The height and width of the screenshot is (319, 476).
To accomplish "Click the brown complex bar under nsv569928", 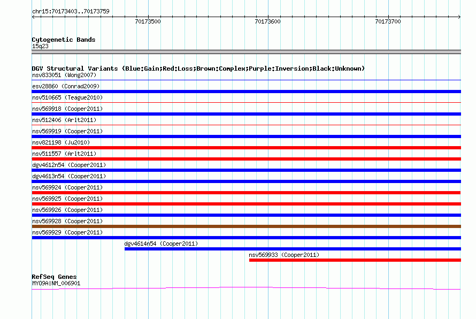I will pos(246,226).
